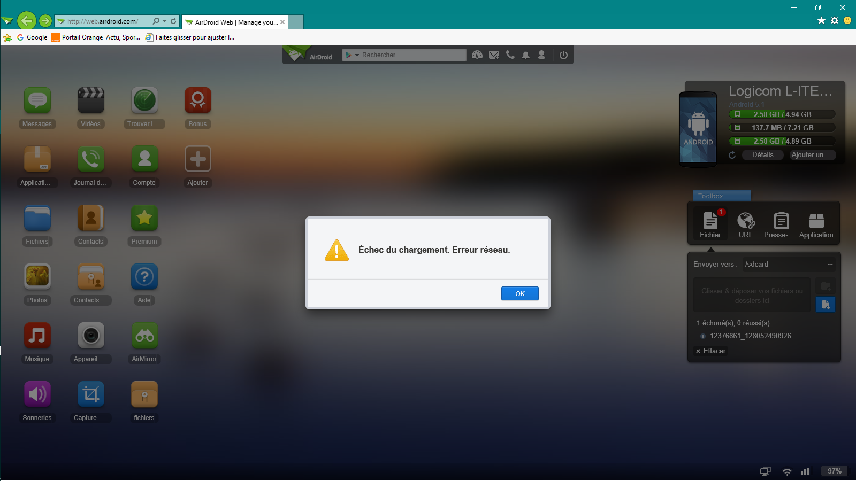Viewport: 856px width, 481px height.
Task: Click the Wi-Fi signal status icon
Action: pyautogui.click(x=786, y=471)
